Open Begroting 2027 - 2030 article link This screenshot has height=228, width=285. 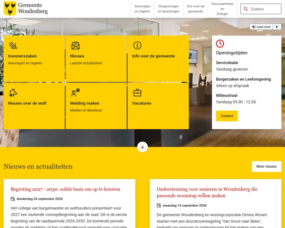coord(65,189)
